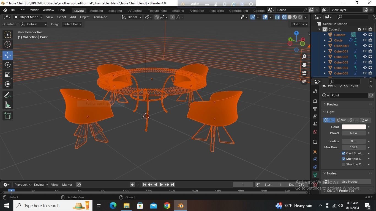Enable Shadow Caustics checkbox
This screenshot has height=211, width=376.
(344, 164)
